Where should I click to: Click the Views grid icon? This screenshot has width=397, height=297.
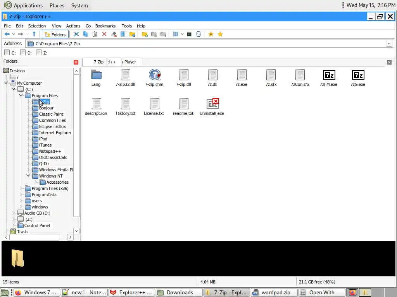click(x=176, y=34)
